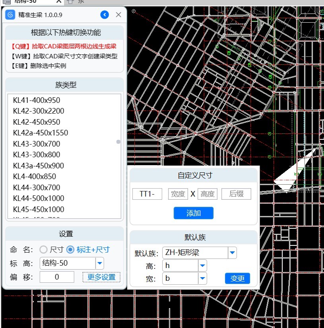The height and width of the screenshot is (328, 324).
Task: Choose KL44-500x1000 from the list
Action: (39, 198)
